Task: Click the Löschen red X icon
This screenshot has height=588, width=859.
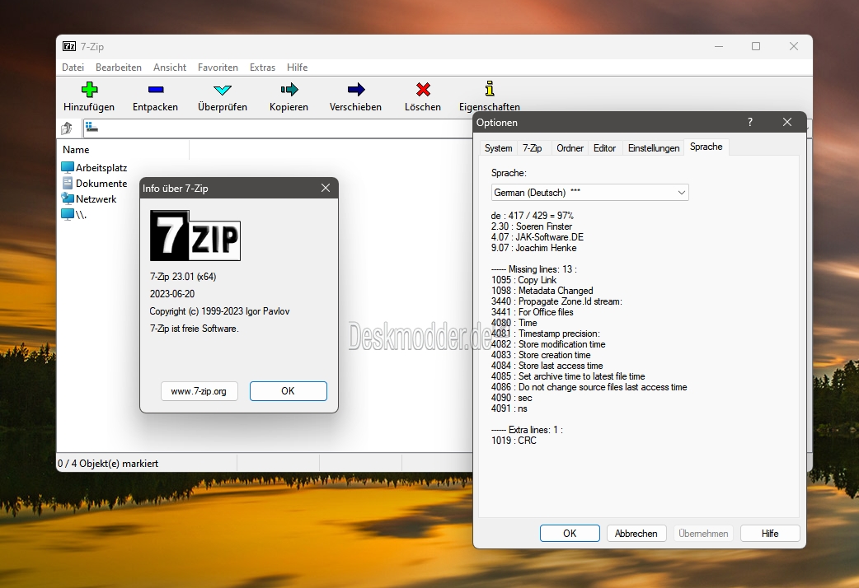Action: [x=423, y=89]
